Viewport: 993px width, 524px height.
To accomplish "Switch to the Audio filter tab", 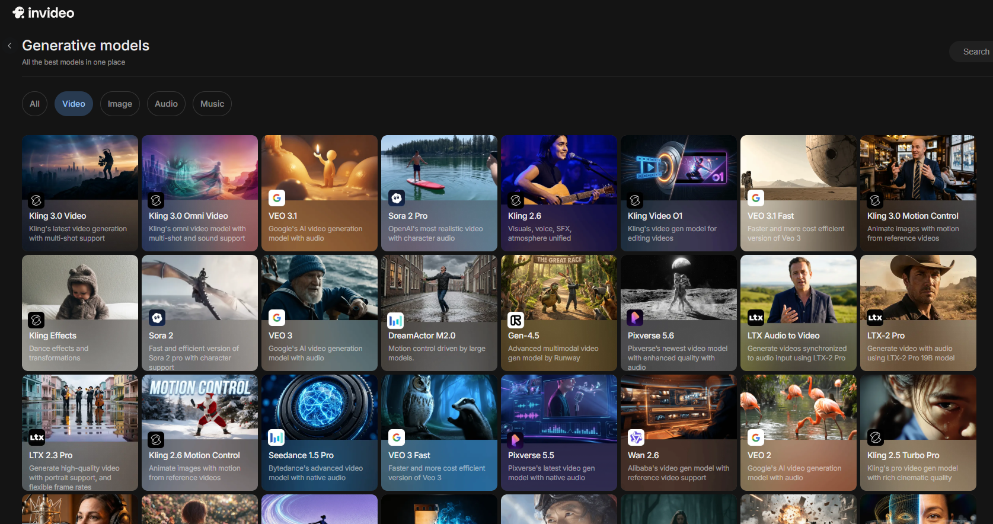I will tap(166, 104).
